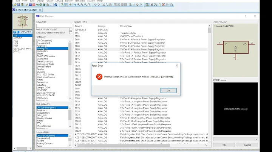This screenshot has width=272, height=152.
Task: Click the Pick Parts from Libraries icon
Action: pyautogui.click(x=130, y=5)
